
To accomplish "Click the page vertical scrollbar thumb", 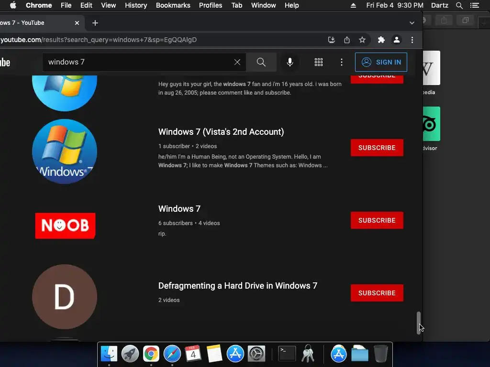I will [x=418, y=323].
